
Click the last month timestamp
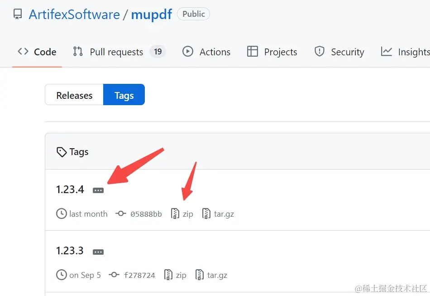pos(88,214)
